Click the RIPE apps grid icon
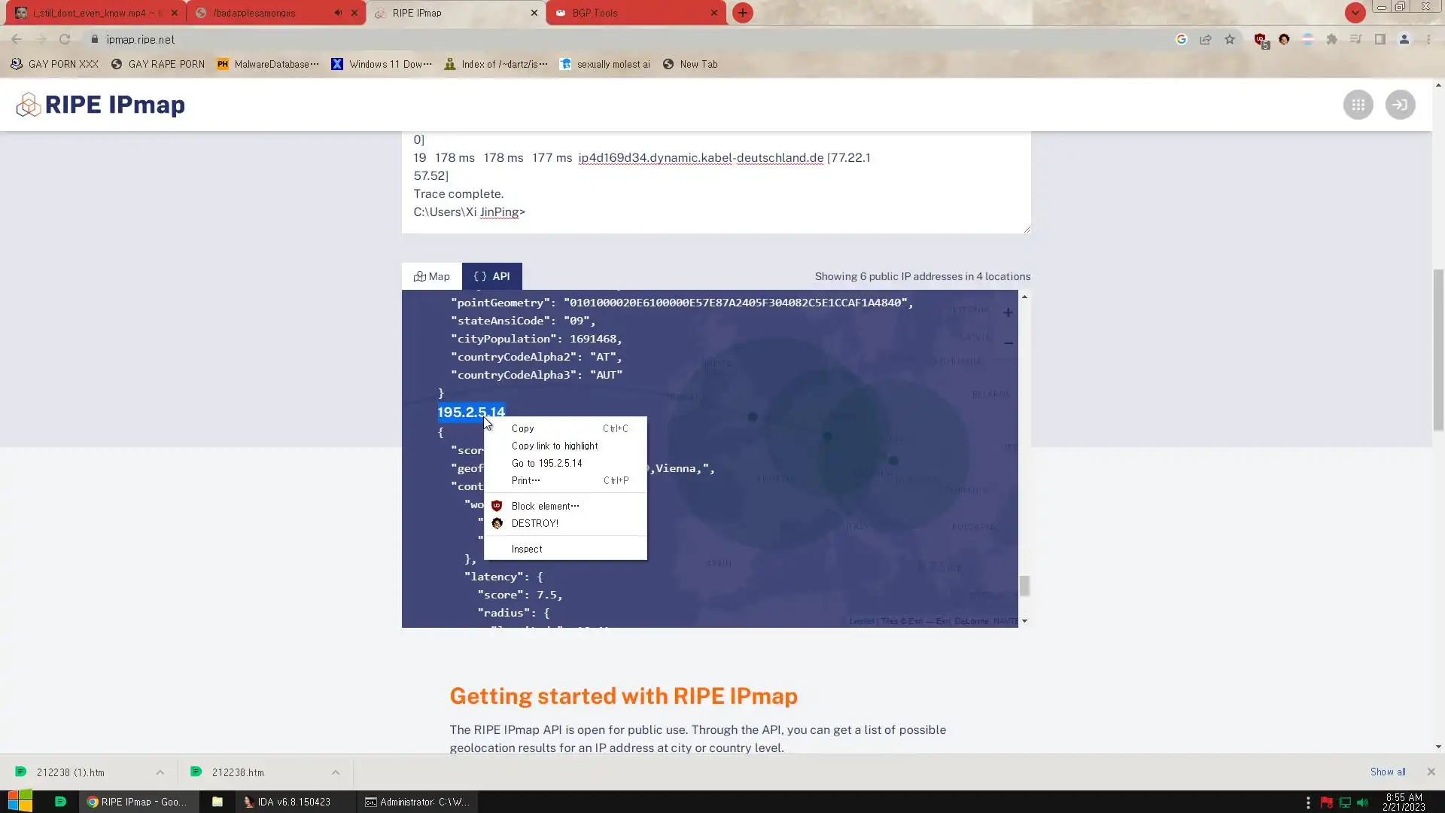This screenshot has height=813, width=1445. click(1358, 105)
